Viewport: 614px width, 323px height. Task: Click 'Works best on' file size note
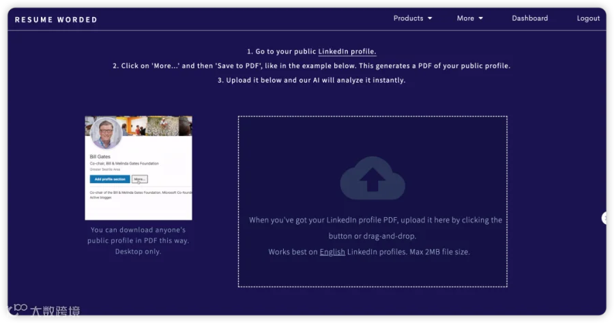coord(369,252)
